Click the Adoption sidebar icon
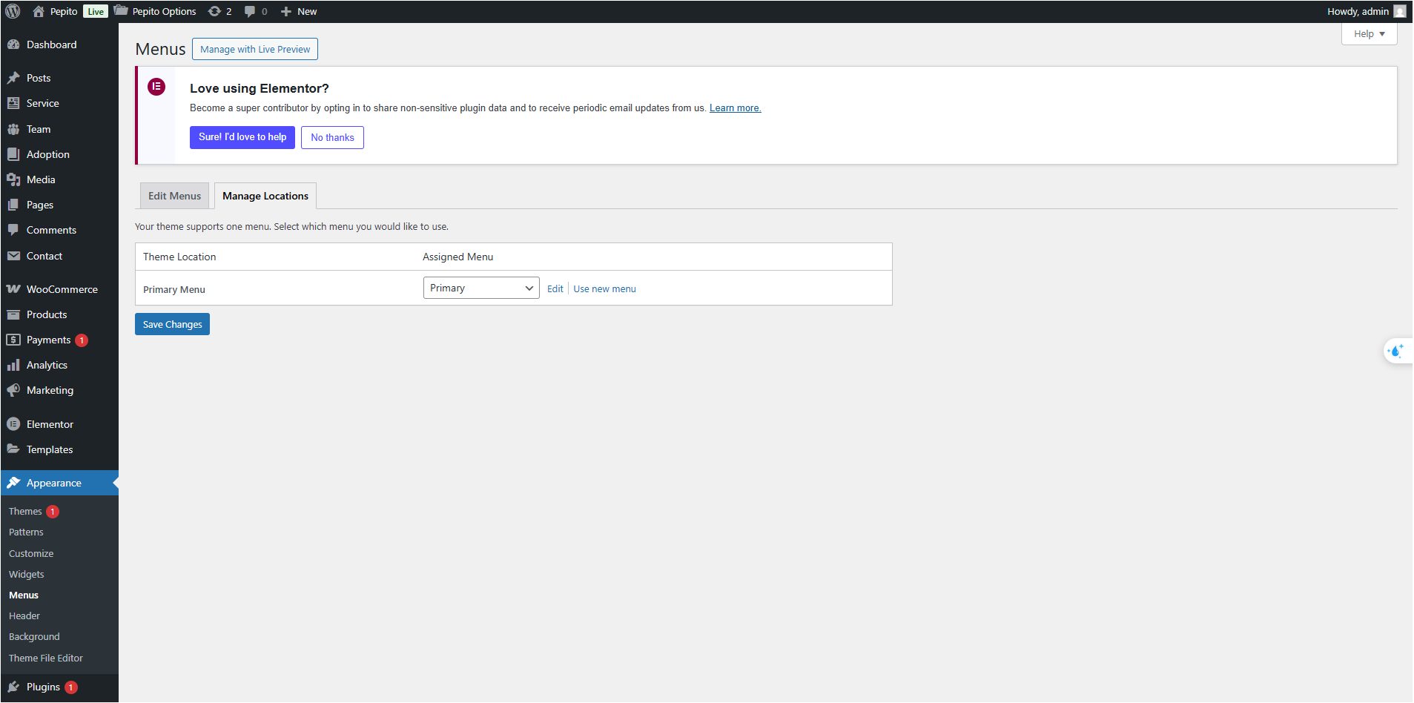This screenshot has width=1414, height=703. (13, 154)
